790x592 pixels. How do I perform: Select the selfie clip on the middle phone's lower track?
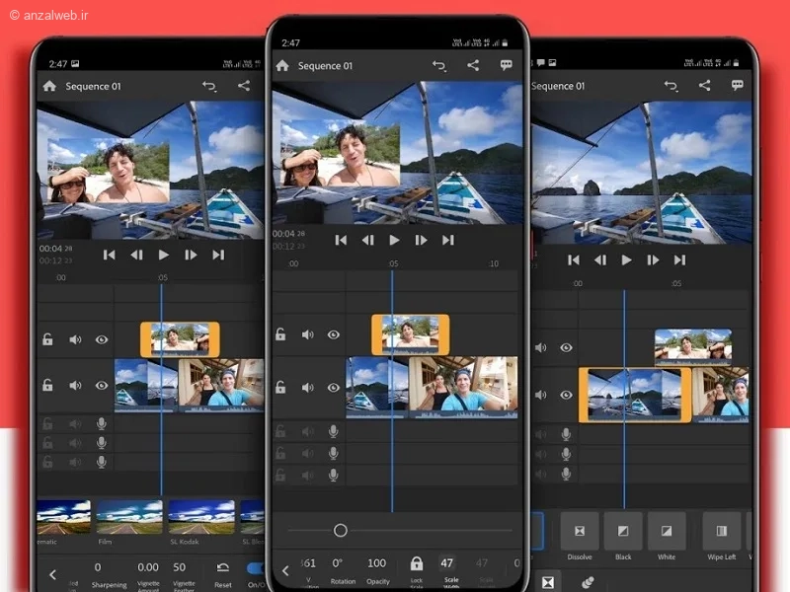[x=463, y=388]
